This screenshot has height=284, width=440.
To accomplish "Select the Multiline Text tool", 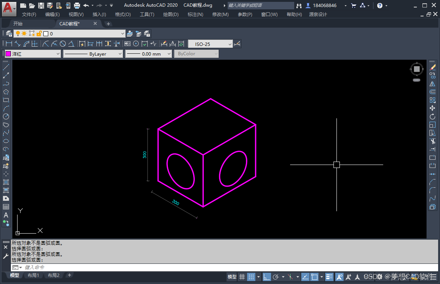I will (x=6, y=215).
